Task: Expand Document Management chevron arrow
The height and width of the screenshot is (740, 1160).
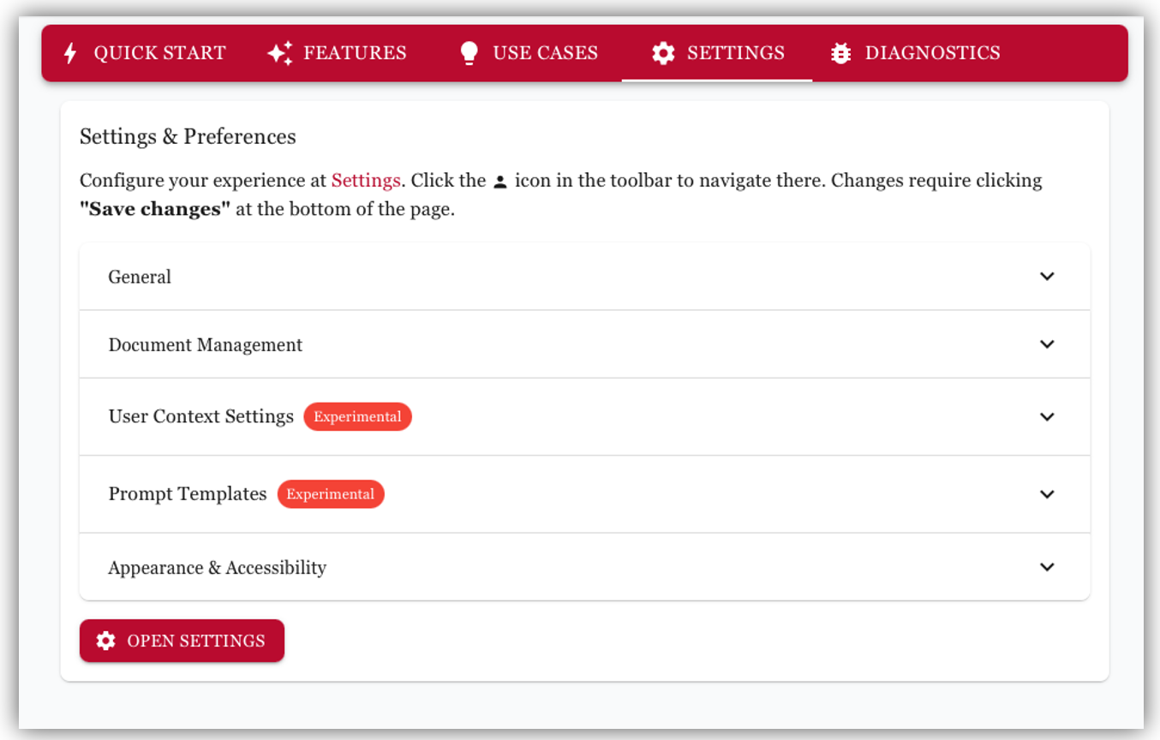Action: 1046,344
